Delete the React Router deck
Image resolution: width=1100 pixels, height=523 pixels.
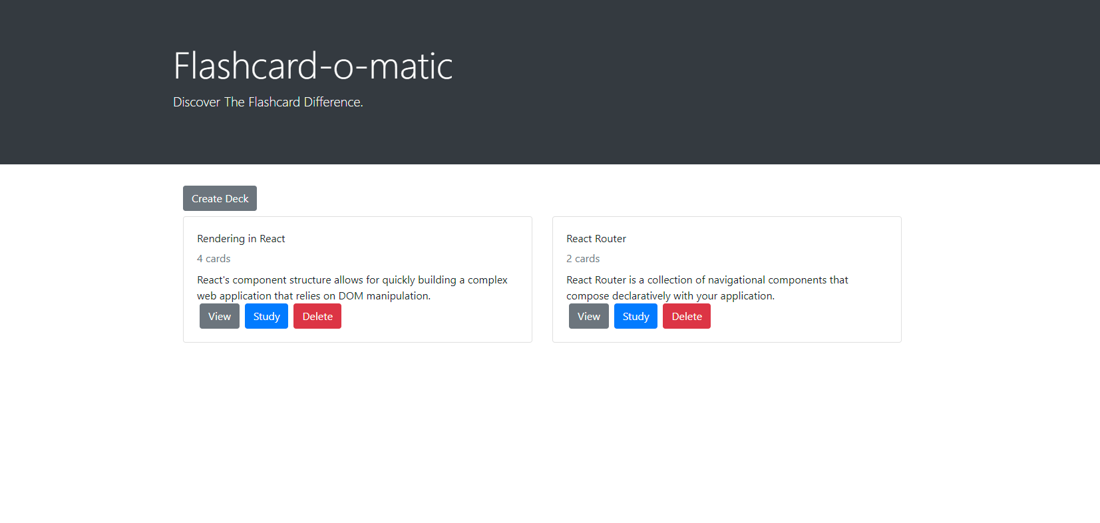tap(687, 316)
